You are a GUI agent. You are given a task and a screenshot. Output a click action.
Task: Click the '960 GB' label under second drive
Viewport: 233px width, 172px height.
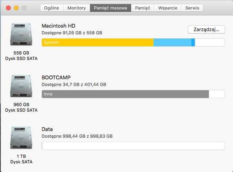[21, 105]
